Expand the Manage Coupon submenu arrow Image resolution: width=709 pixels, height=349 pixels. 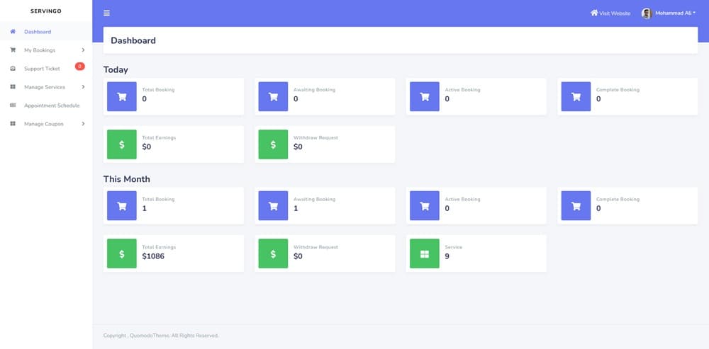tap(83, 124)
